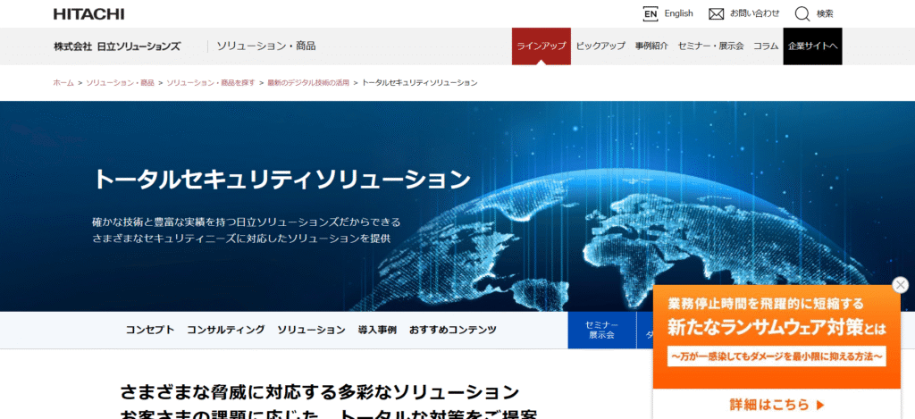The width and height of the screenshot is (915, 419).
Task: Click the magnifying glass search icon
Action: pos(802,13)
